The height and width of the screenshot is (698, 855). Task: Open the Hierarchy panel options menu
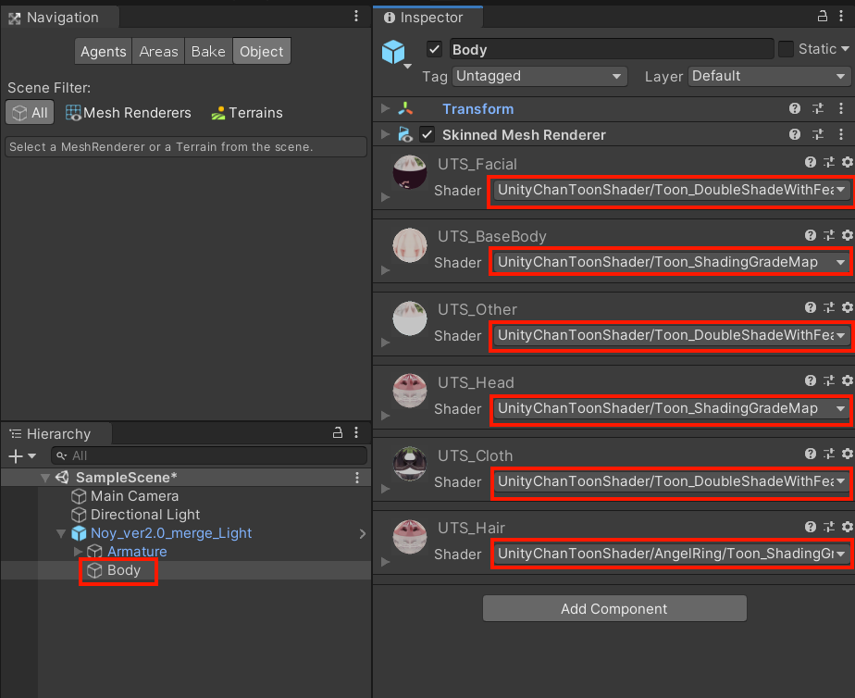356,433
